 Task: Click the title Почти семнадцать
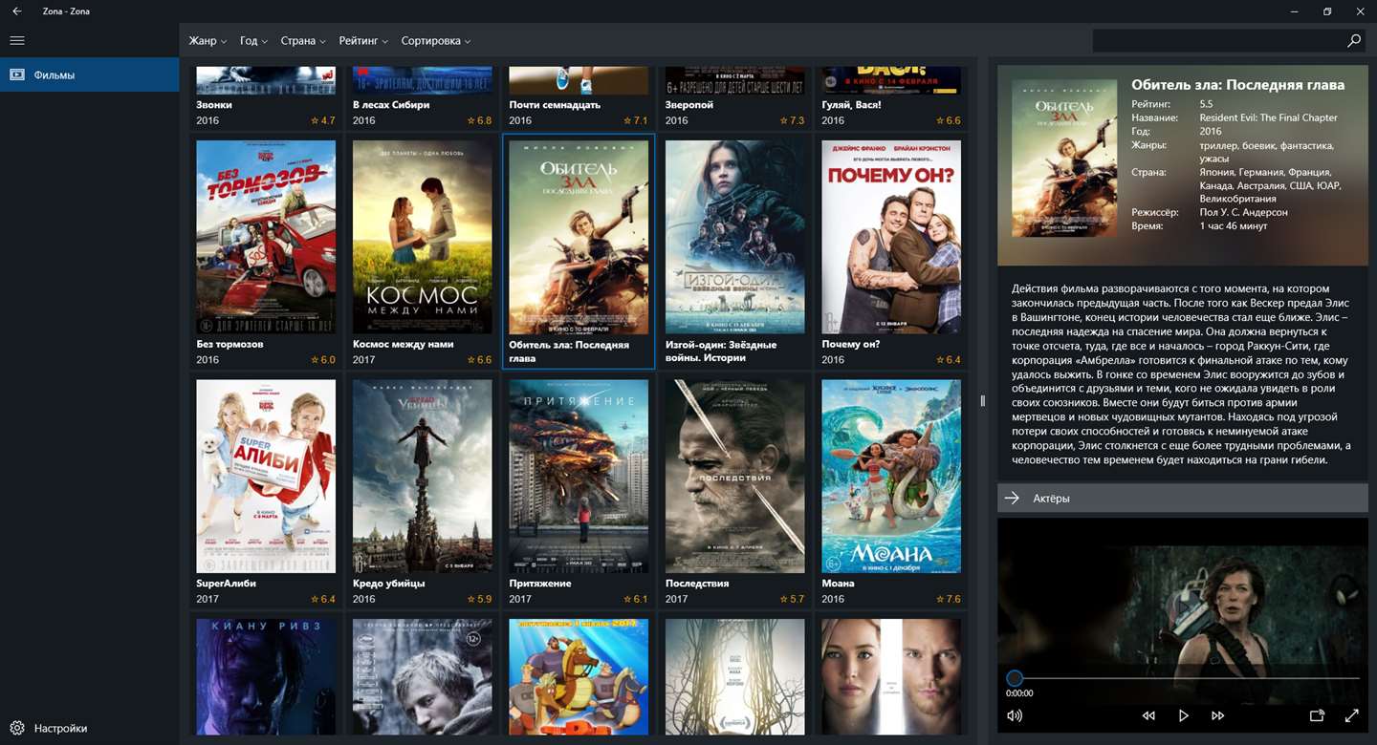pyautogui.click(x=555, y=105)
